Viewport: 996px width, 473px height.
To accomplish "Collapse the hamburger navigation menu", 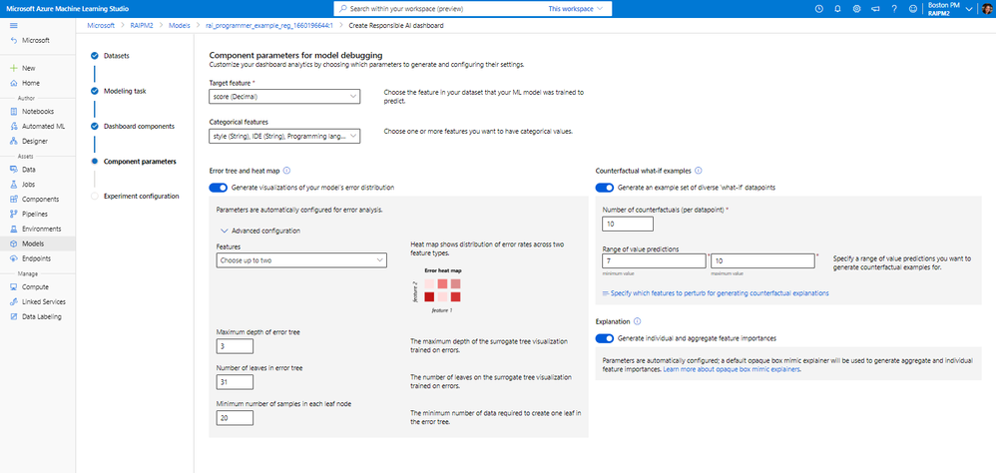I will [x=14, y=25].
